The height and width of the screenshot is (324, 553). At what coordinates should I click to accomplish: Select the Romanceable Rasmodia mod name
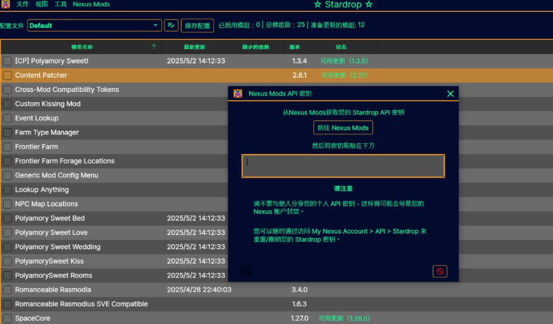click(x=53, y=290)
